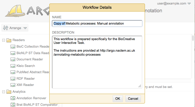Click the Argo sailboat logo
The image size is (195, 107).
coord(15,11)
